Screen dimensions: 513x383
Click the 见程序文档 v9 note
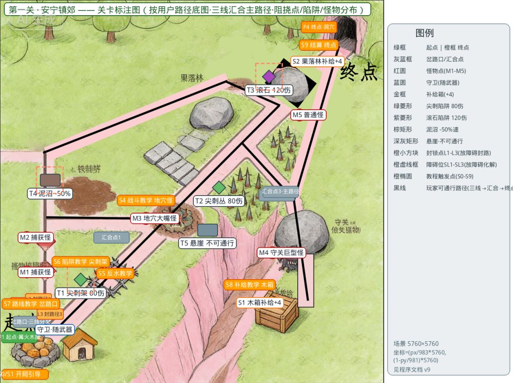(x=411, y=370)
